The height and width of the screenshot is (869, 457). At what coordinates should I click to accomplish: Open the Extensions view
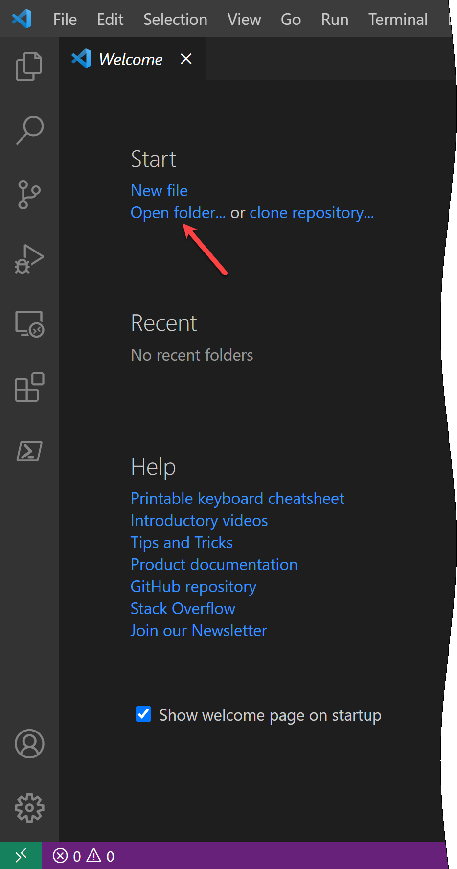[29, 388]
